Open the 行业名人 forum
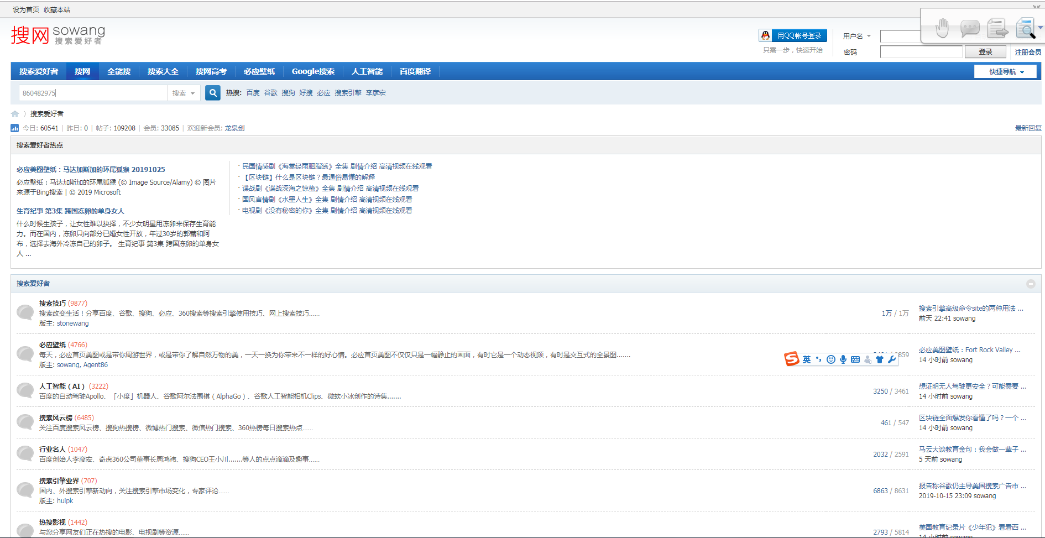 coord(53,450)
